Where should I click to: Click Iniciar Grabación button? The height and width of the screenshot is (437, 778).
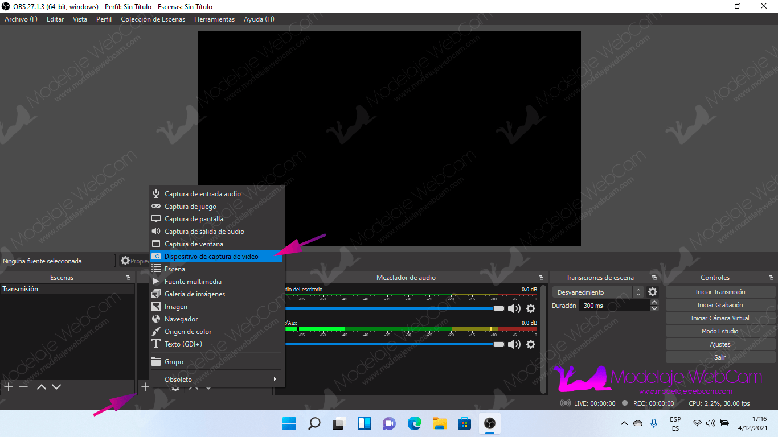point(720,305)
